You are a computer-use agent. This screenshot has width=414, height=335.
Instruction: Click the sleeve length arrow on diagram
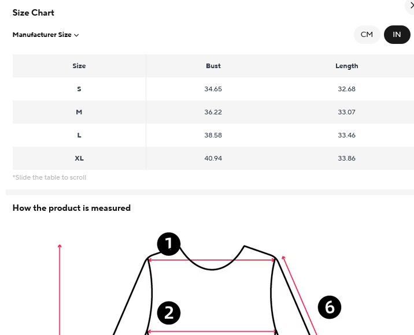pos(300,295)
